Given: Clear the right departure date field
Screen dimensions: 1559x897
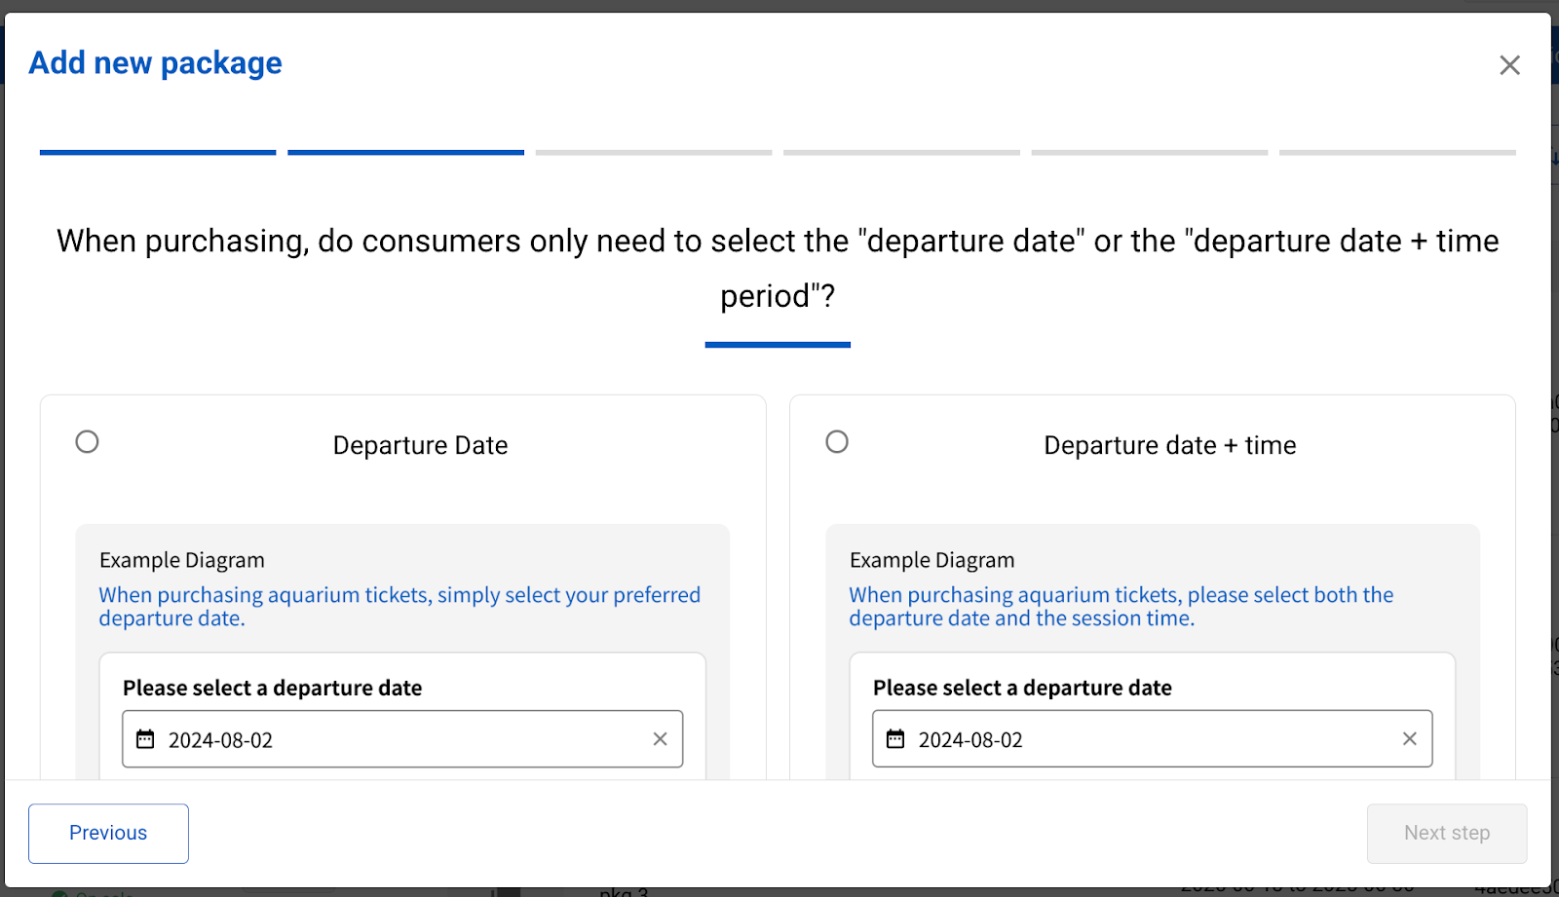Looking at the screenshot, I should click(x=1409, y=739).
